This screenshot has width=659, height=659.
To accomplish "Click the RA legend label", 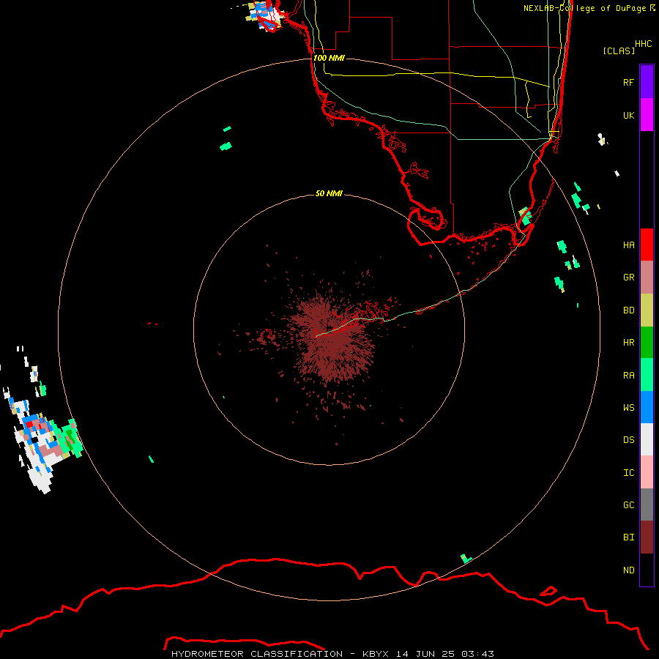I will (x=628, y=376).
